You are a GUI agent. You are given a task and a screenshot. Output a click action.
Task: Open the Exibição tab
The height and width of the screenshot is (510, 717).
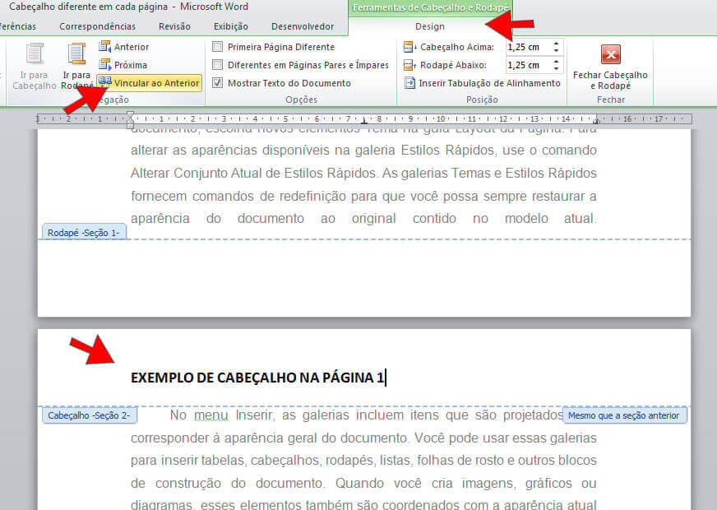pos(231,26)
